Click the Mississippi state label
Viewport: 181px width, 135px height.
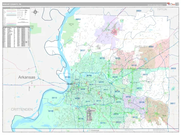click(x=95, y=130)
